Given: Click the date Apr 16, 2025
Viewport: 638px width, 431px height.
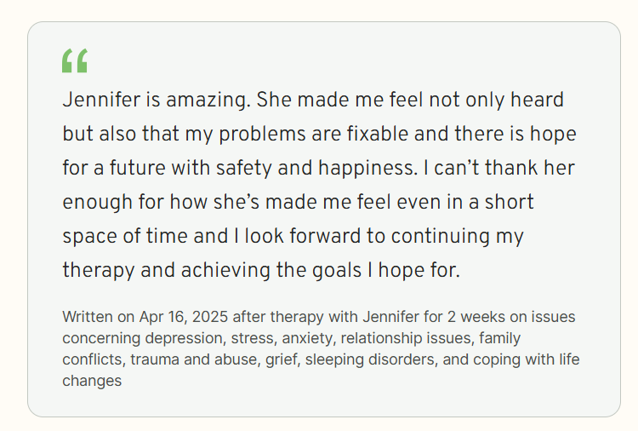Looking at the screenshot, I should 184,318.
